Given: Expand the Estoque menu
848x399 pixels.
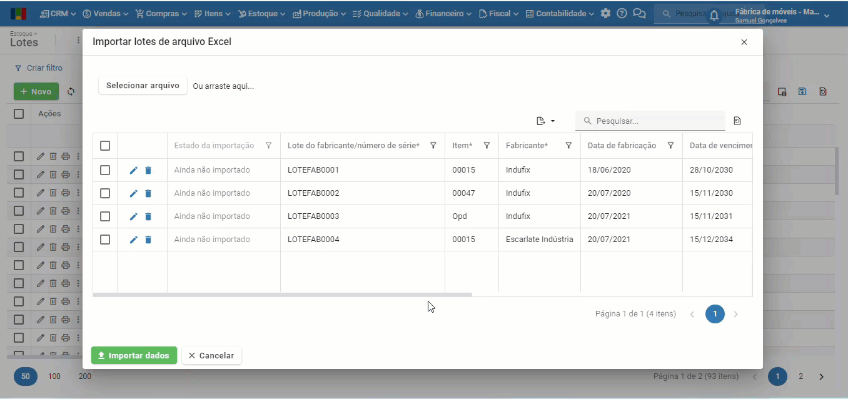Looking at the screenshot, I should [x=261, y=13].
